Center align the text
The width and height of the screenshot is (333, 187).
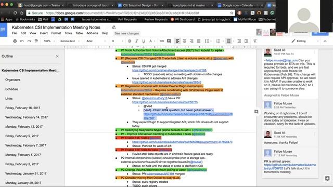click(x=184, y=41)
